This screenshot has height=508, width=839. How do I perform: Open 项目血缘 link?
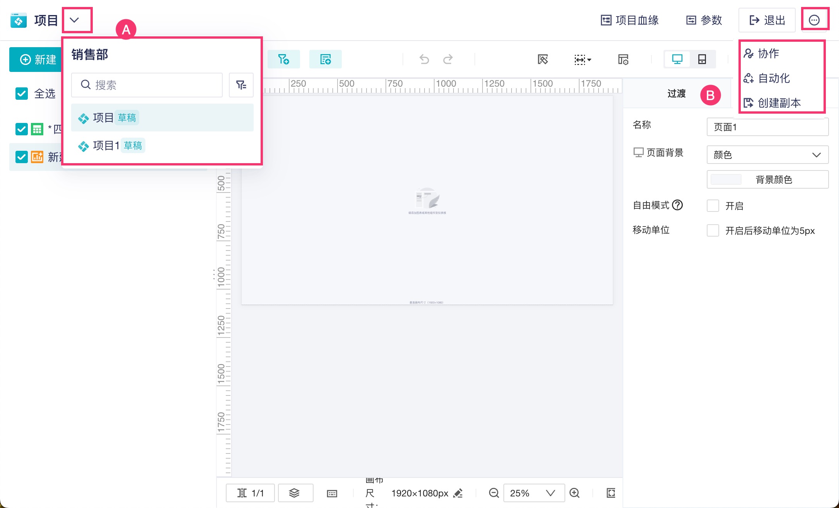tap(630, 20)
